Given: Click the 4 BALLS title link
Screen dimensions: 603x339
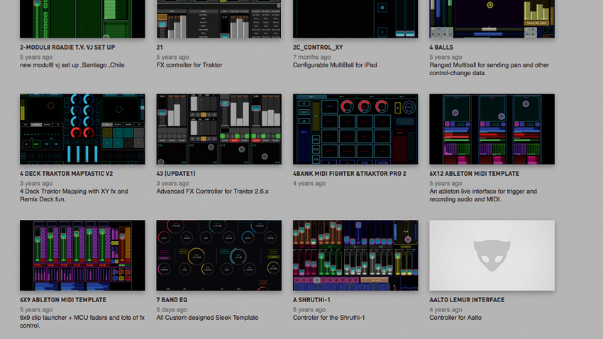Looking at the screenshot, I should click(x=441, y=48).
